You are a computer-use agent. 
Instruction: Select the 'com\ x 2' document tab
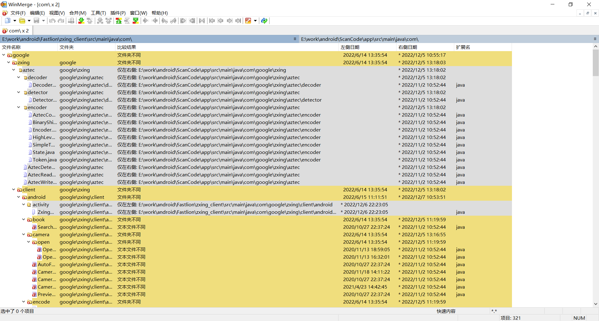(x=16, y=31)
